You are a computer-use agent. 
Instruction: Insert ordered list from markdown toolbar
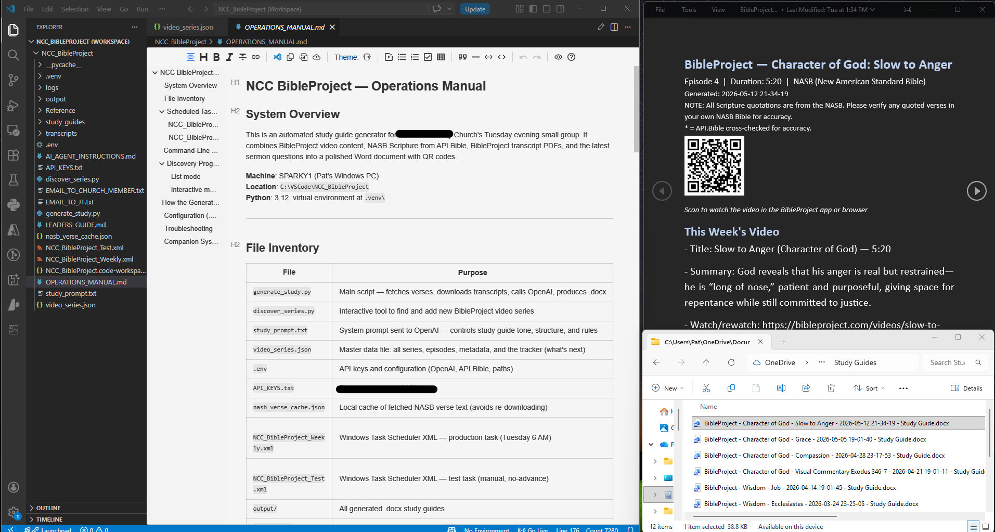coord(415,57)
